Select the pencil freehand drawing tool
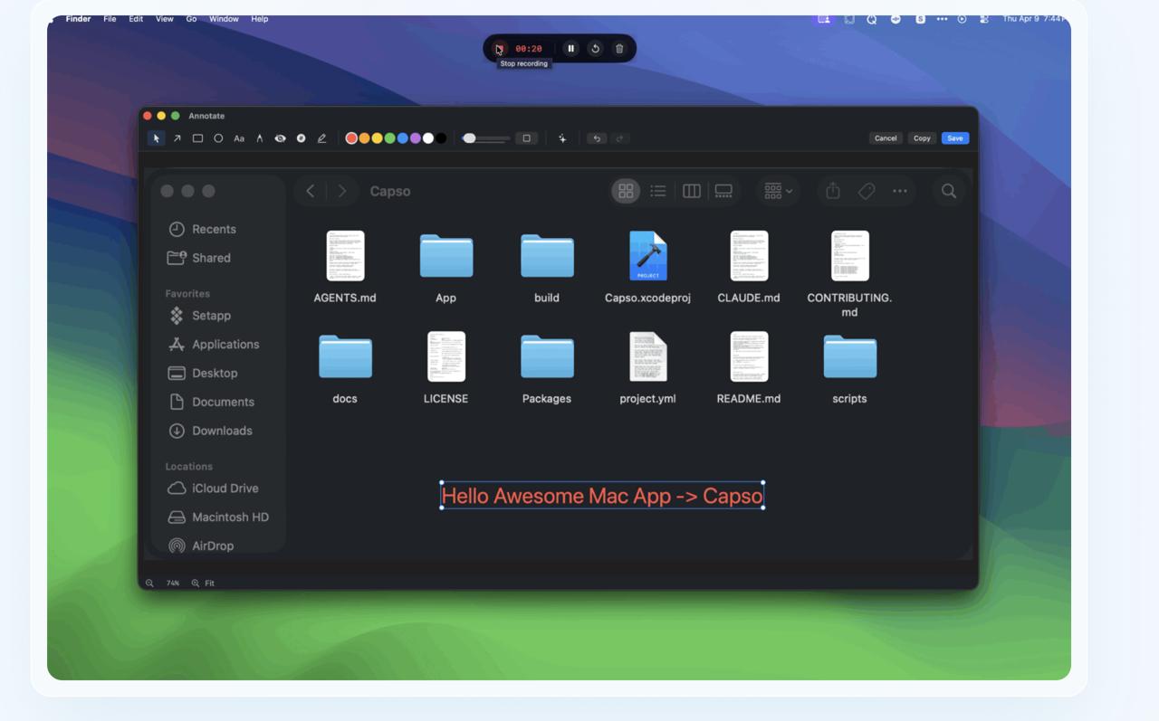 coord(321,138)
